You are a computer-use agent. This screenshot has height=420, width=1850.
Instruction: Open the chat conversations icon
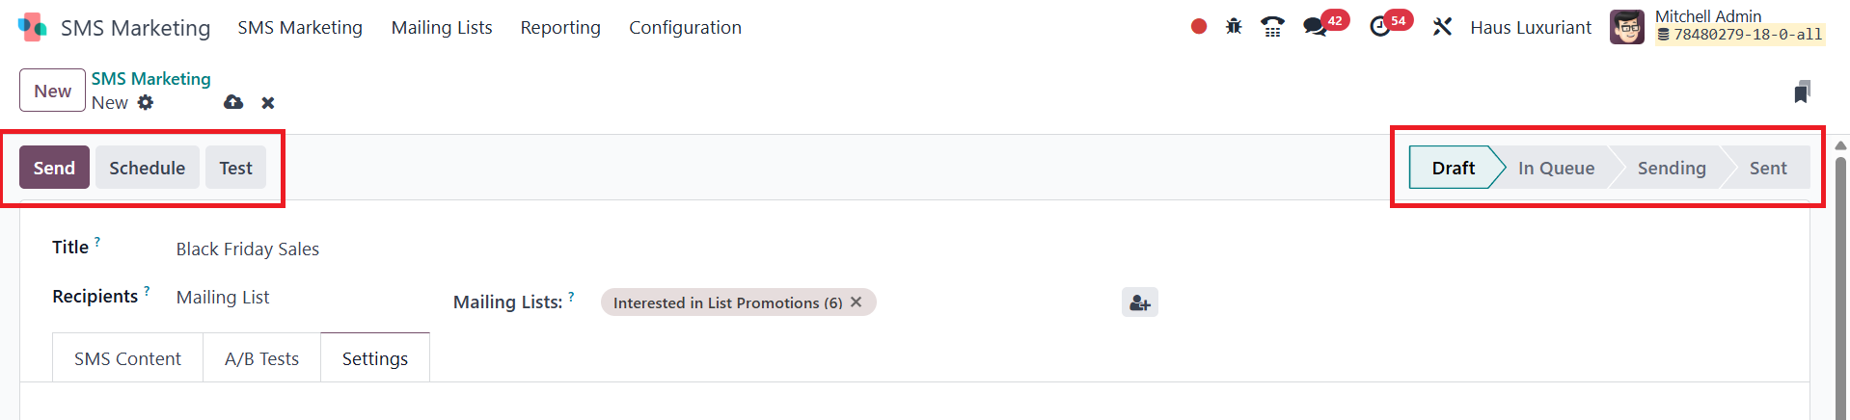pyautogui.click(x=1315, y=27)
